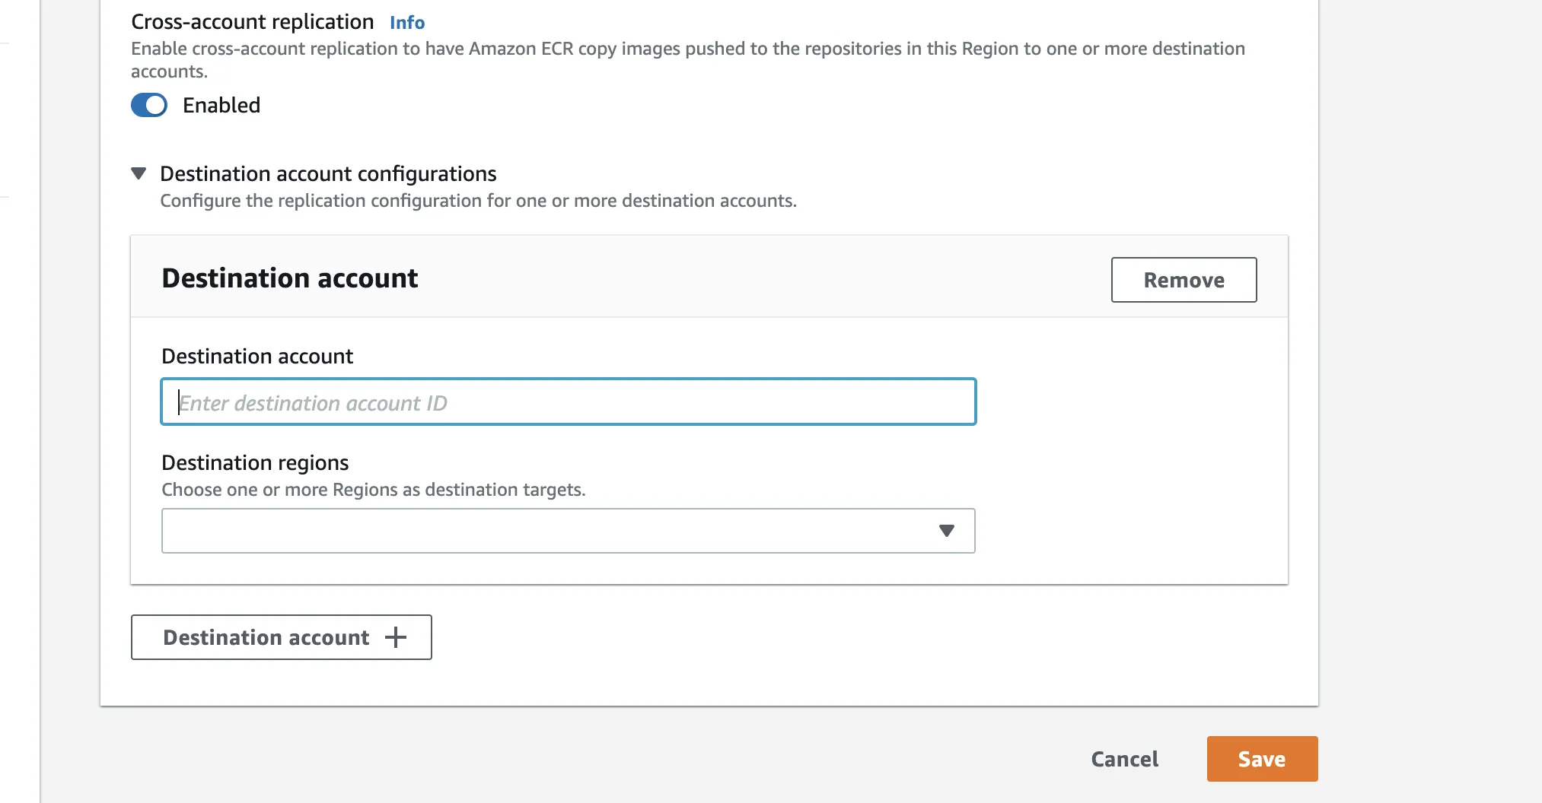Click the plus icon to add account
The height and width of the screenshot is (803, 1542).
point(396,637)
